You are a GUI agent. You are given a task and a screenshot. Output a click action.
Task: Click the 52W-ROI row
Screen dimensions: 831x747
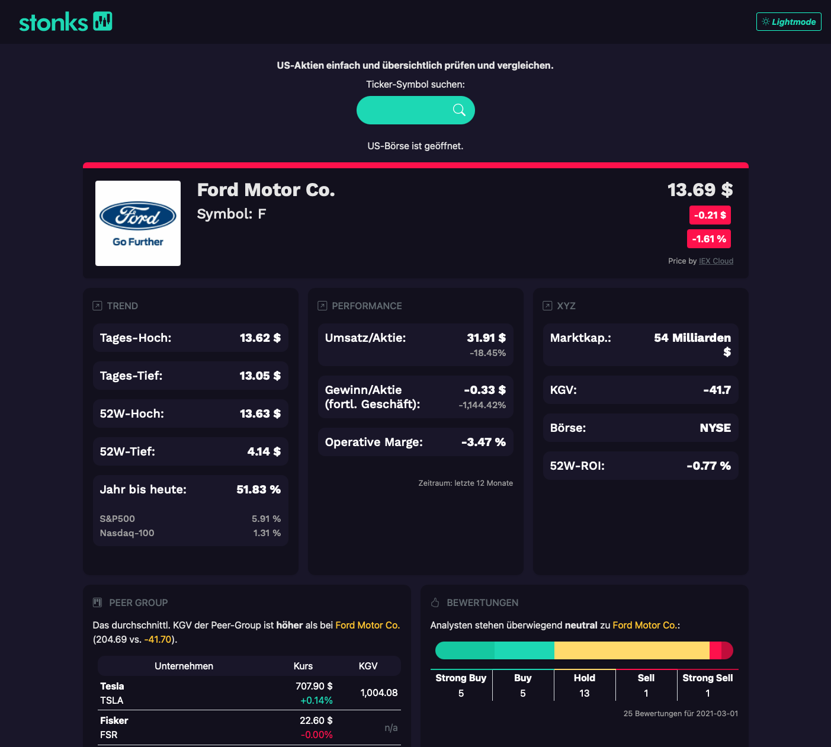641,466
